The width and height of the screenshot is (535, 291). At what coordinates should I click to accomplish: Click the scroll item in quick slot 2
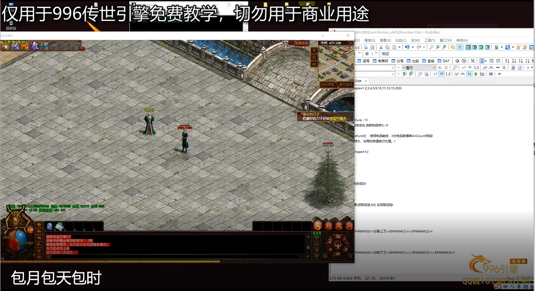tap(60, 227)
